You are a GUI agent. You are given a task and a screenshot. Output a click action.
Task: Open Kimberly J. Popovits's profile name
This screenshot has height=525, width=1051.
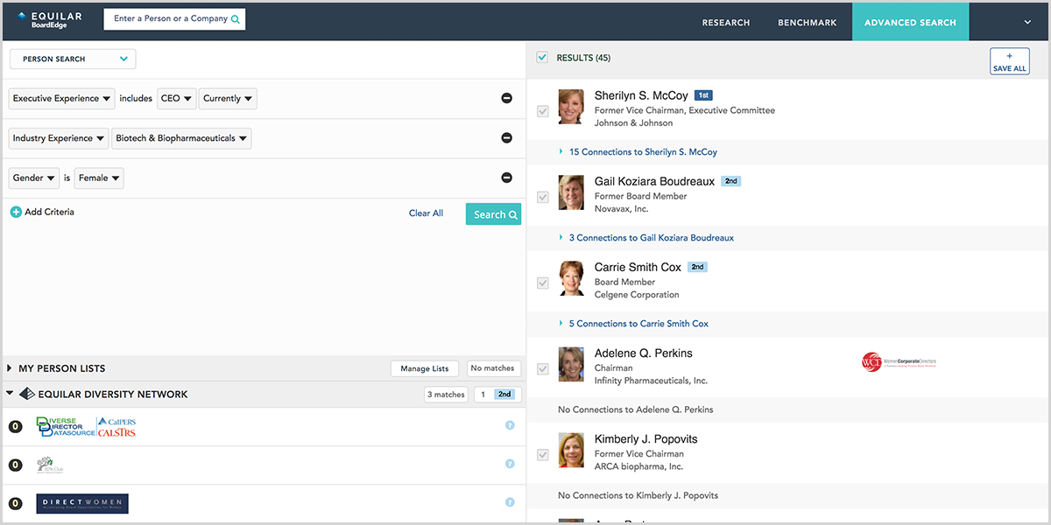[x=645, y=439]
